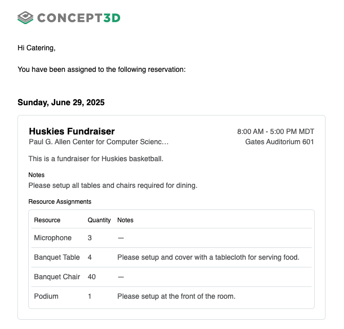Select the Podium resource row

[x=46, y=297]
